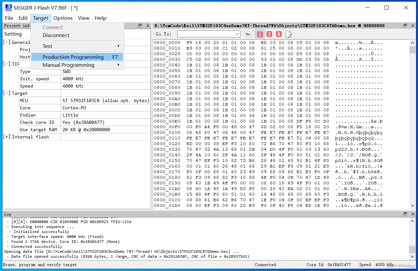
Task: Select 1-byte display width icon
Action: click(x=260, y=34)
